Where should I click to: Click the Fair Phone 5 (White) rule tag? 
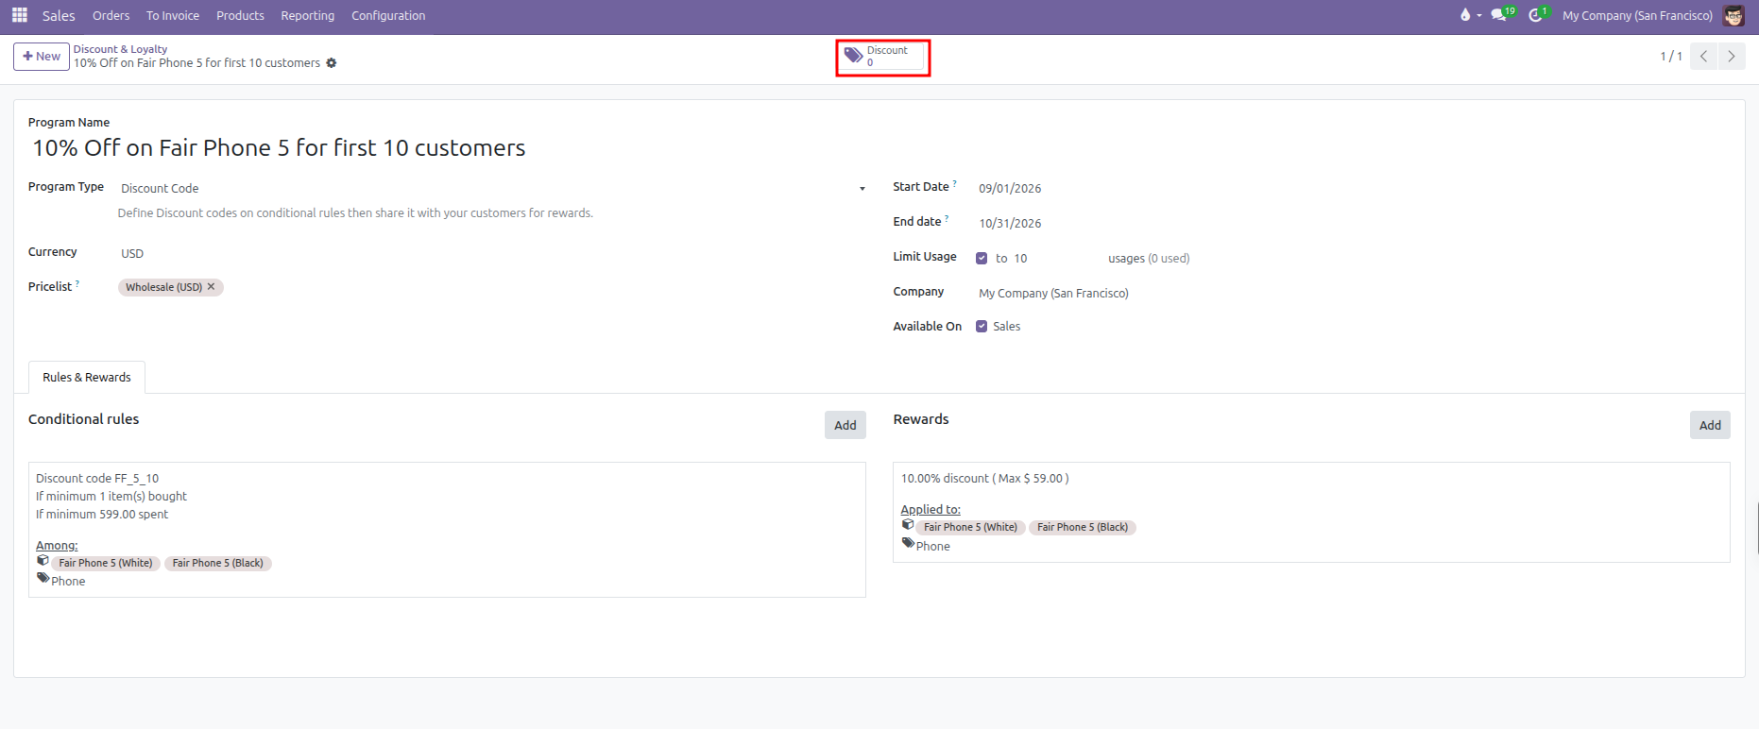[106, 564]
